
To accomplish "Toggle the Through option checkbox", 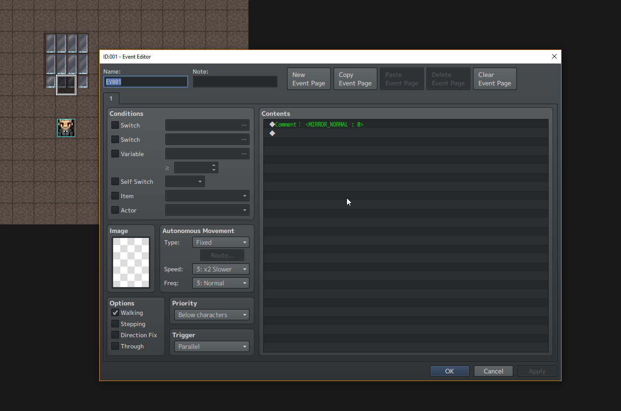I will [x=115, y=346].
